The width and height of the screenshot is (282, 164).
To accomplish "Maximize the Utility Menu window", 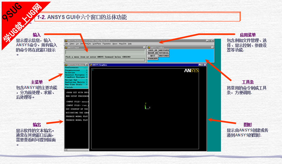I will (x=210, y=41).
